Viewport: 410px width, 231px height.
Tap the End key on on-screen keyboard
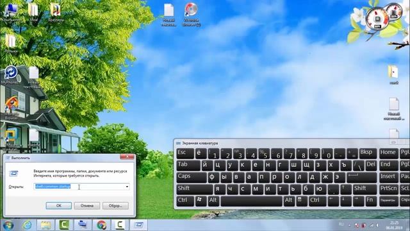(x=389, y=166)
